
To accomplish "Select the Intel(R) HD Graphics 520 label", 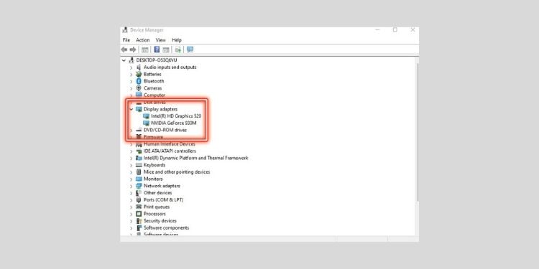I will coord(176,116).
